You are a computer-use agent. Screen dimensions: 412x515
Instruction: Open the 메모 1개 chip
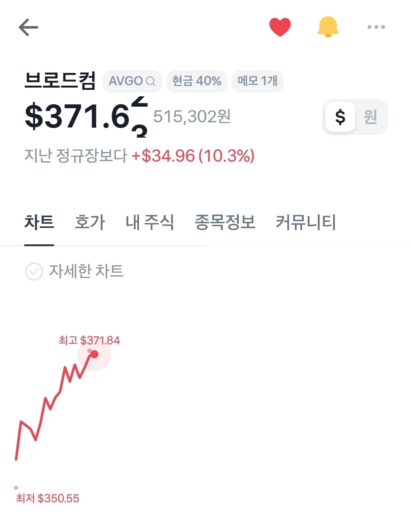(x=257, y=81)
